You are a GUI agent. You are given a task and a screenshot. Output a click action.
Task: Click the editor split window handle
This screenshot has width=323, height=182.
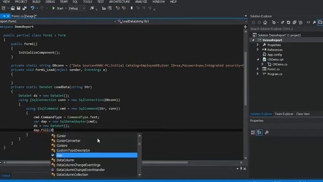[x=245, y=27]
